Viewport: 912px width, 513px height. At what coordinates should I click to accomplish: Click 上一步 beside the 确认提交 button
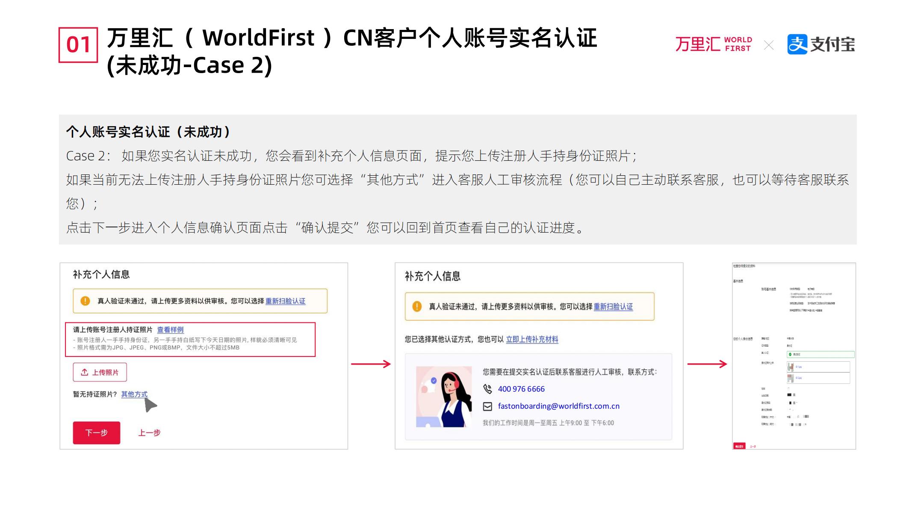tap(753, 446)
